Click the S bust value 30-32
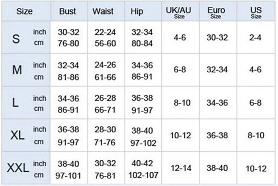 (x=68, y=32)
